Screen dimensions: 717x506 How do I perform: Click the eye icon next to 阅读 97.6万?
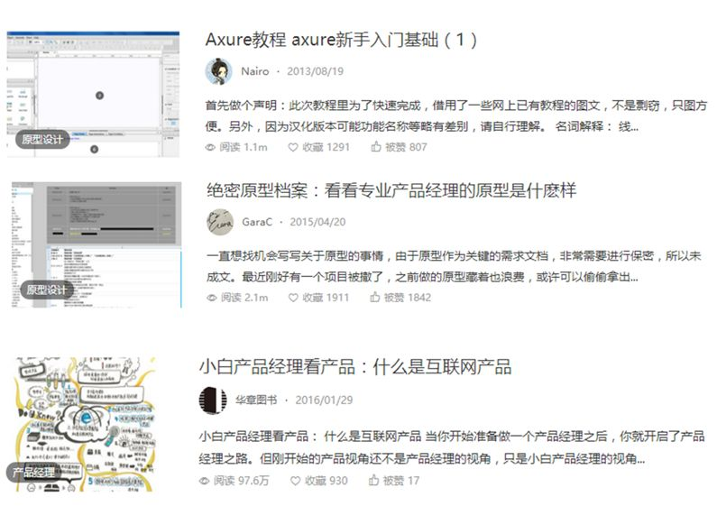point(205,481)
